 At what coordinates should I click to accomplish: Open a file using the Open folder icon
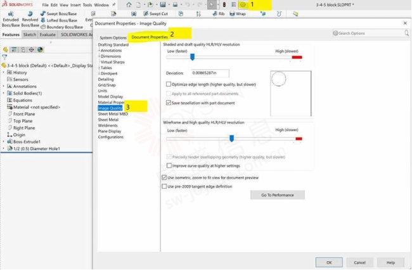pos(150,4)
